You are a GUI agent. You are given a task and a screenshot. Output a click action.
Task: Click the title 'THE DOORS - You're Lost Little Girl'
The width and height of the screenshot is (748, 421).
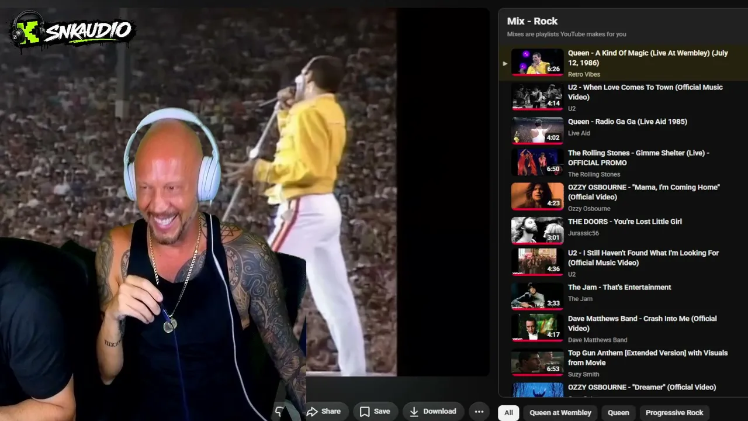tap(625, 222)
